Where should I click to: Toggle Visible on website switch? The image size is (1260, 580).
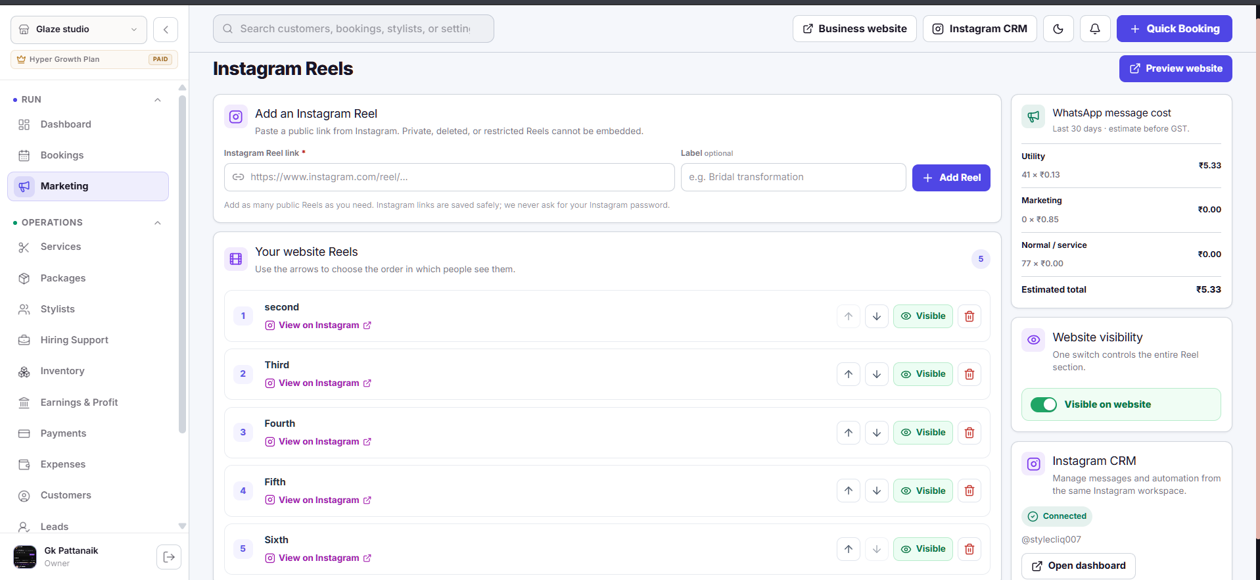click(x=1044, y=404)
